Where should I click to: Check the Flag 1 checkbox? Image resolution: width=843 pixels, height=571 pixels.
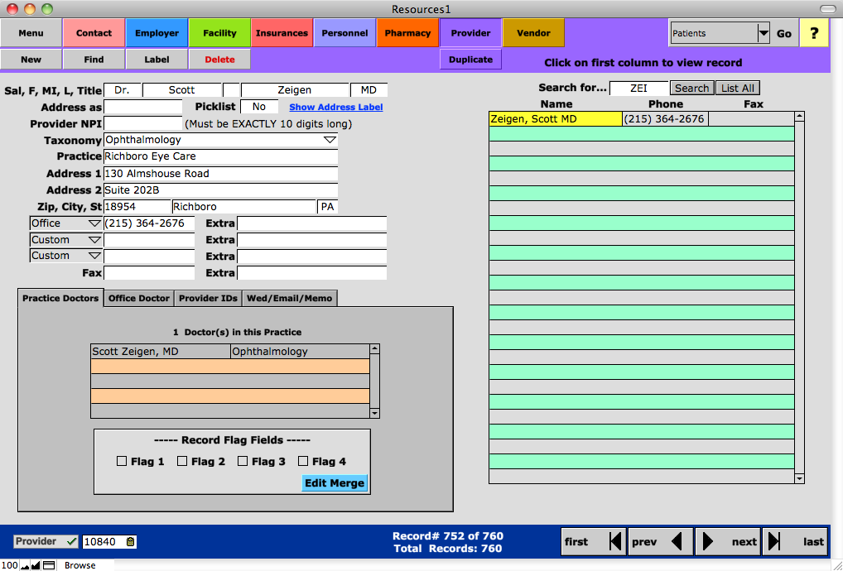[x=122, y=461]
